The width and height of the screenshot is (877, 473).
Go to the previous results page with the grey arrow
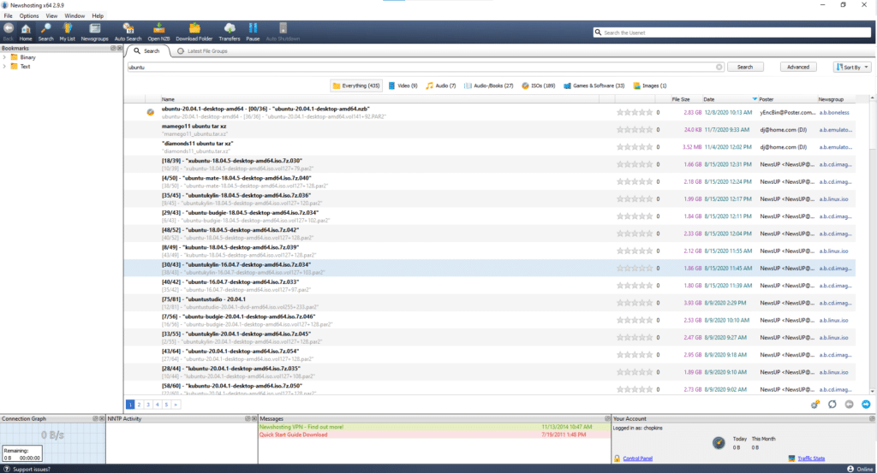849,405
